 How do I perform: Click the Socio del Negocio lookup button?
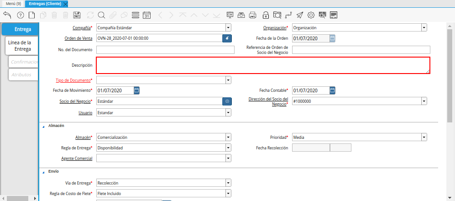tap(227, 101)
